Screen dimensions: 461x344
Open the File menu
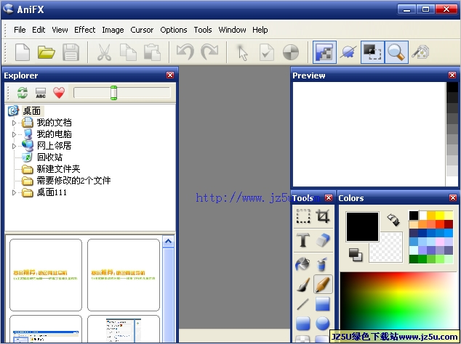pos(20,30)
